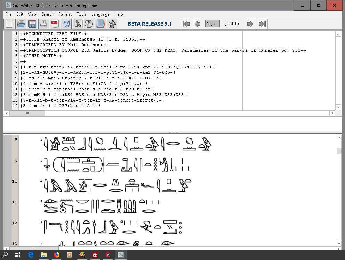Launch Edge from the taskbar
The width and height of the screenshot is (345, 260).
click(31, 254)
